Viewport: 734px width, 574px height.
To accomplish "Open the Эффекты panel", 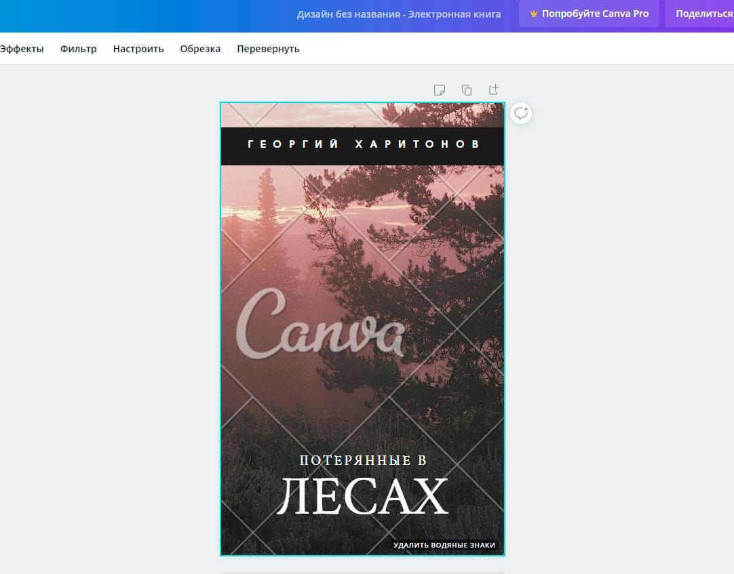I will [x=22, y=49].
